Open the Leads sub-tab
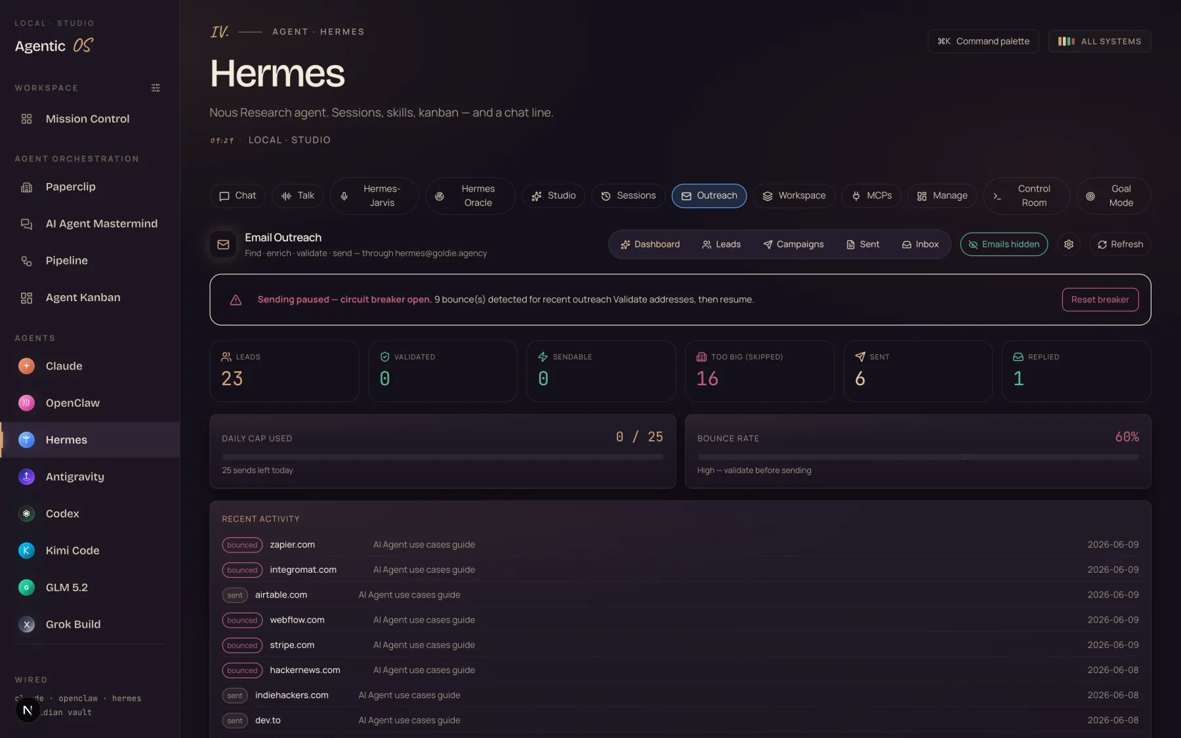The width and height of the screenshot is (1181, 738). 721,244
